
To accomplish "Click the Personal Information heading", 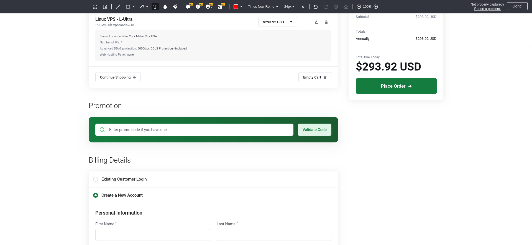I will tap(119, 213).
